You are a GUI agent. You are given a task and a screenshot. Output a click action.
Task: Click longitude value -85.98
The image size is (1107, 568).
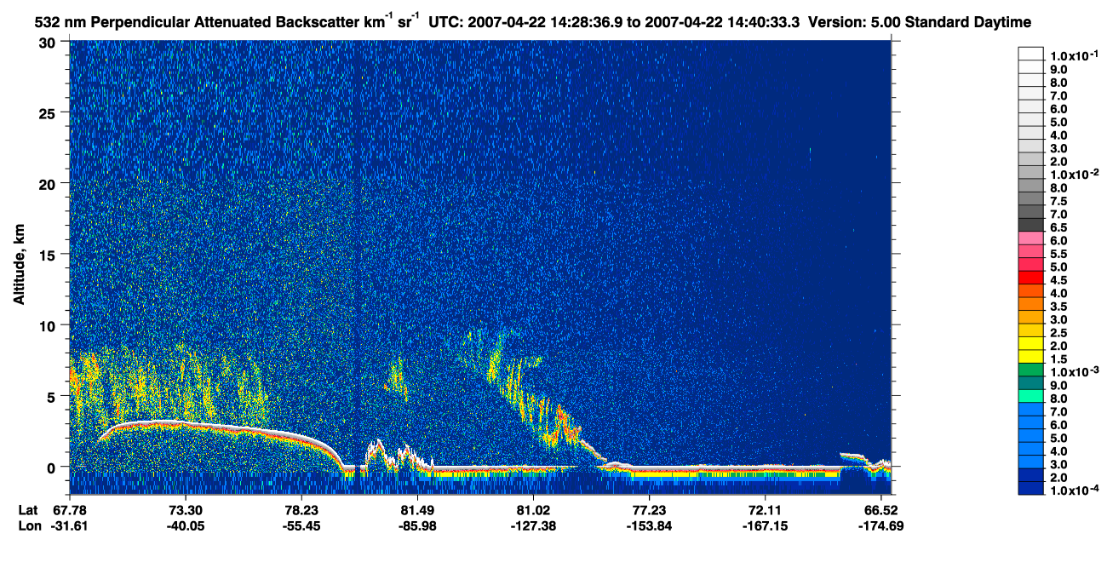point(417,525)
